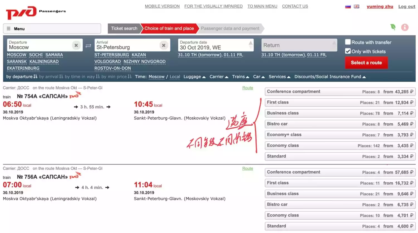Expand the Carrier filter
The height and width of the screenshot is (233, 418).
(x=219, y=77)
